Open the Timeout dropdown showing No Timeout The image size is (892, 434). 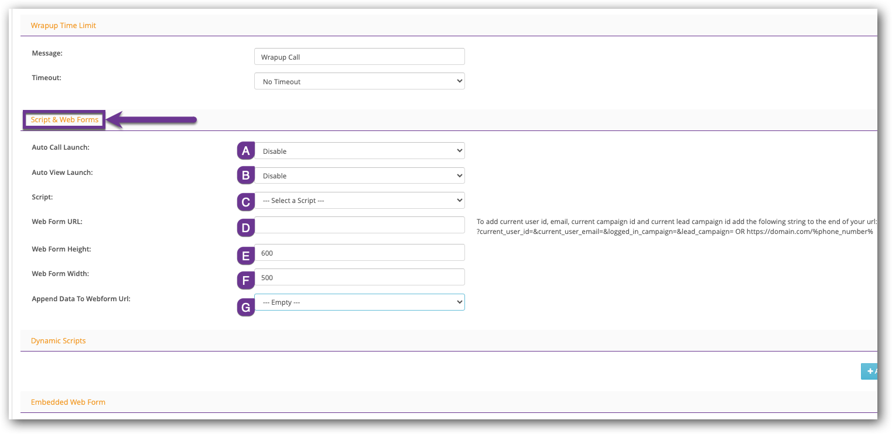[359, 81]
